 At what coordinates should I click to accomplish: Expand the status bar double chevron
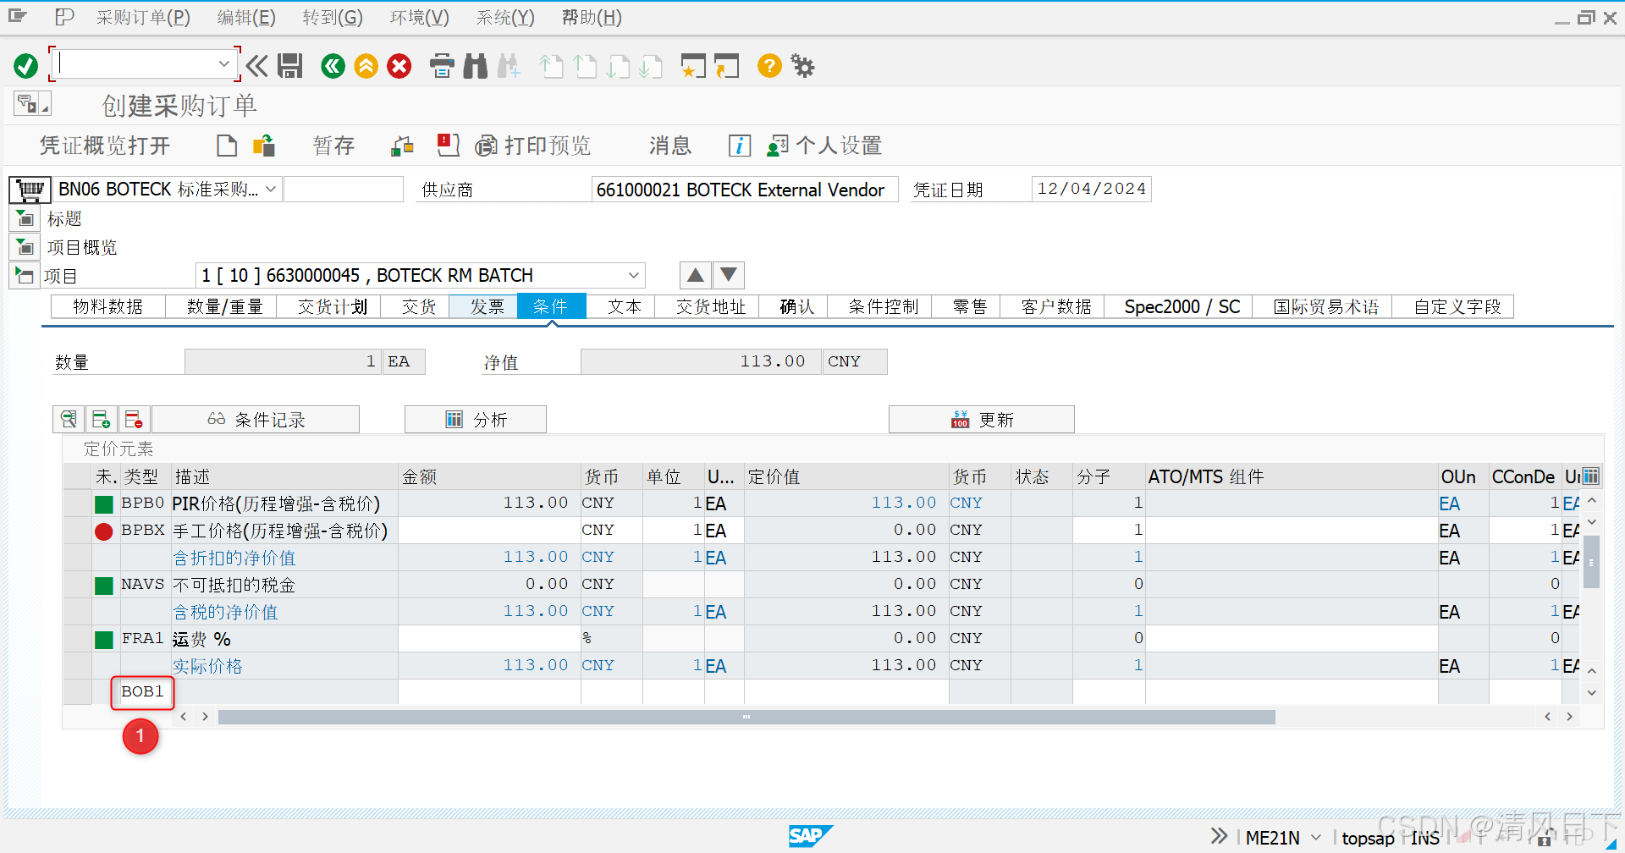[x=1219, y=836]
